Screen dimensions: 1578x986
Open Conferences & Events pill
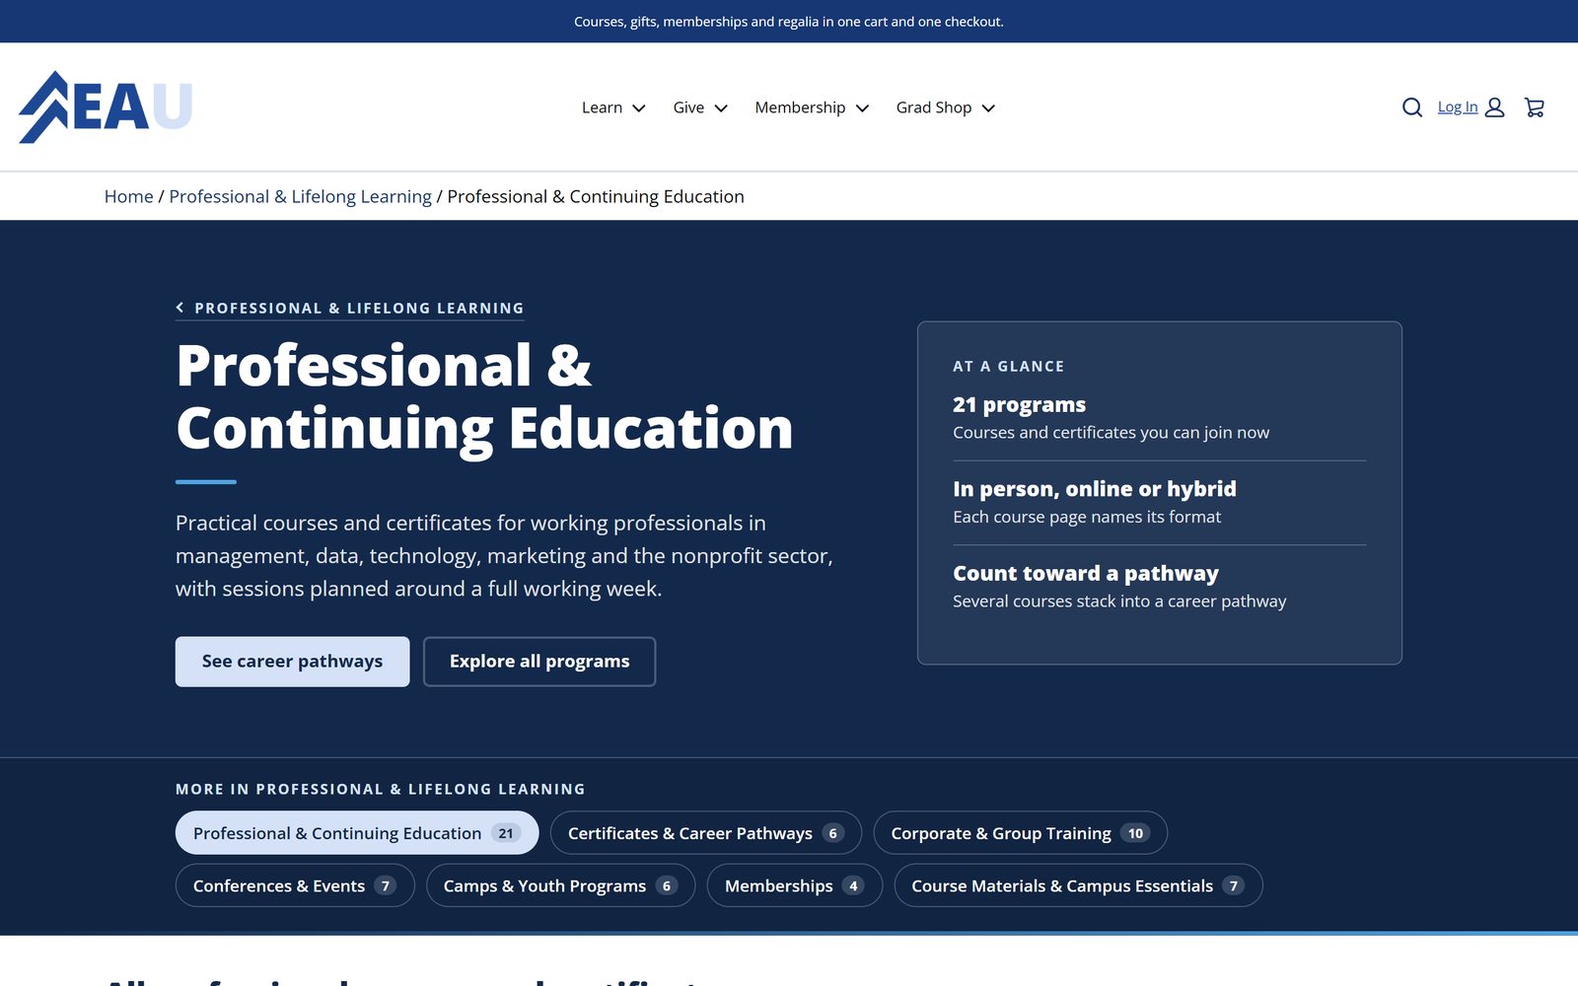295,885
